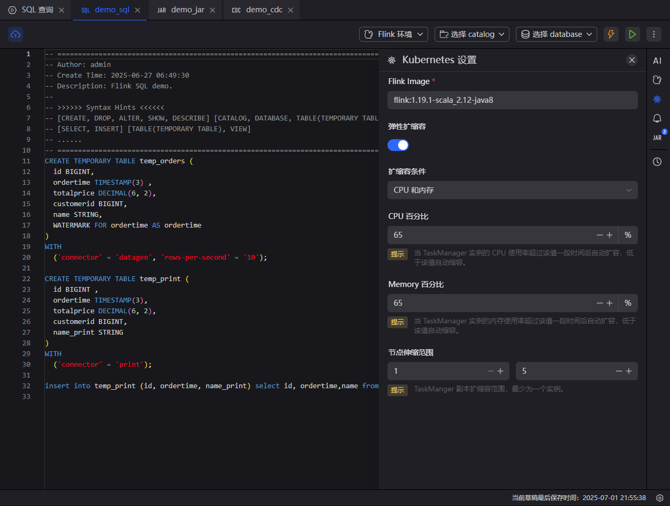
Task: Click the cloud upload icon
Action: point(16,34)
